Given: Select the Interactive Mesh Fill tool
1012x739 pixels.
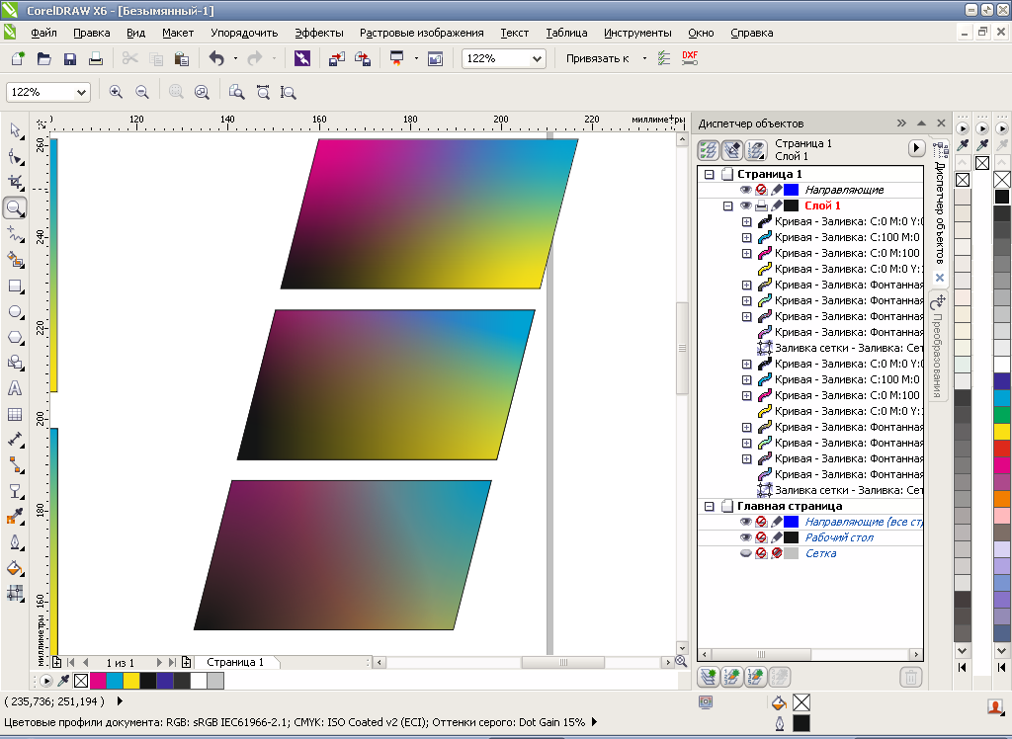Looking at the screenshot, I should (15, 593).
